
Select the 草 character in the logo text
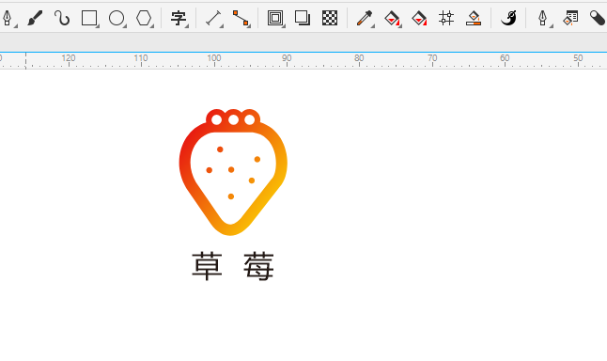point(207,266)
